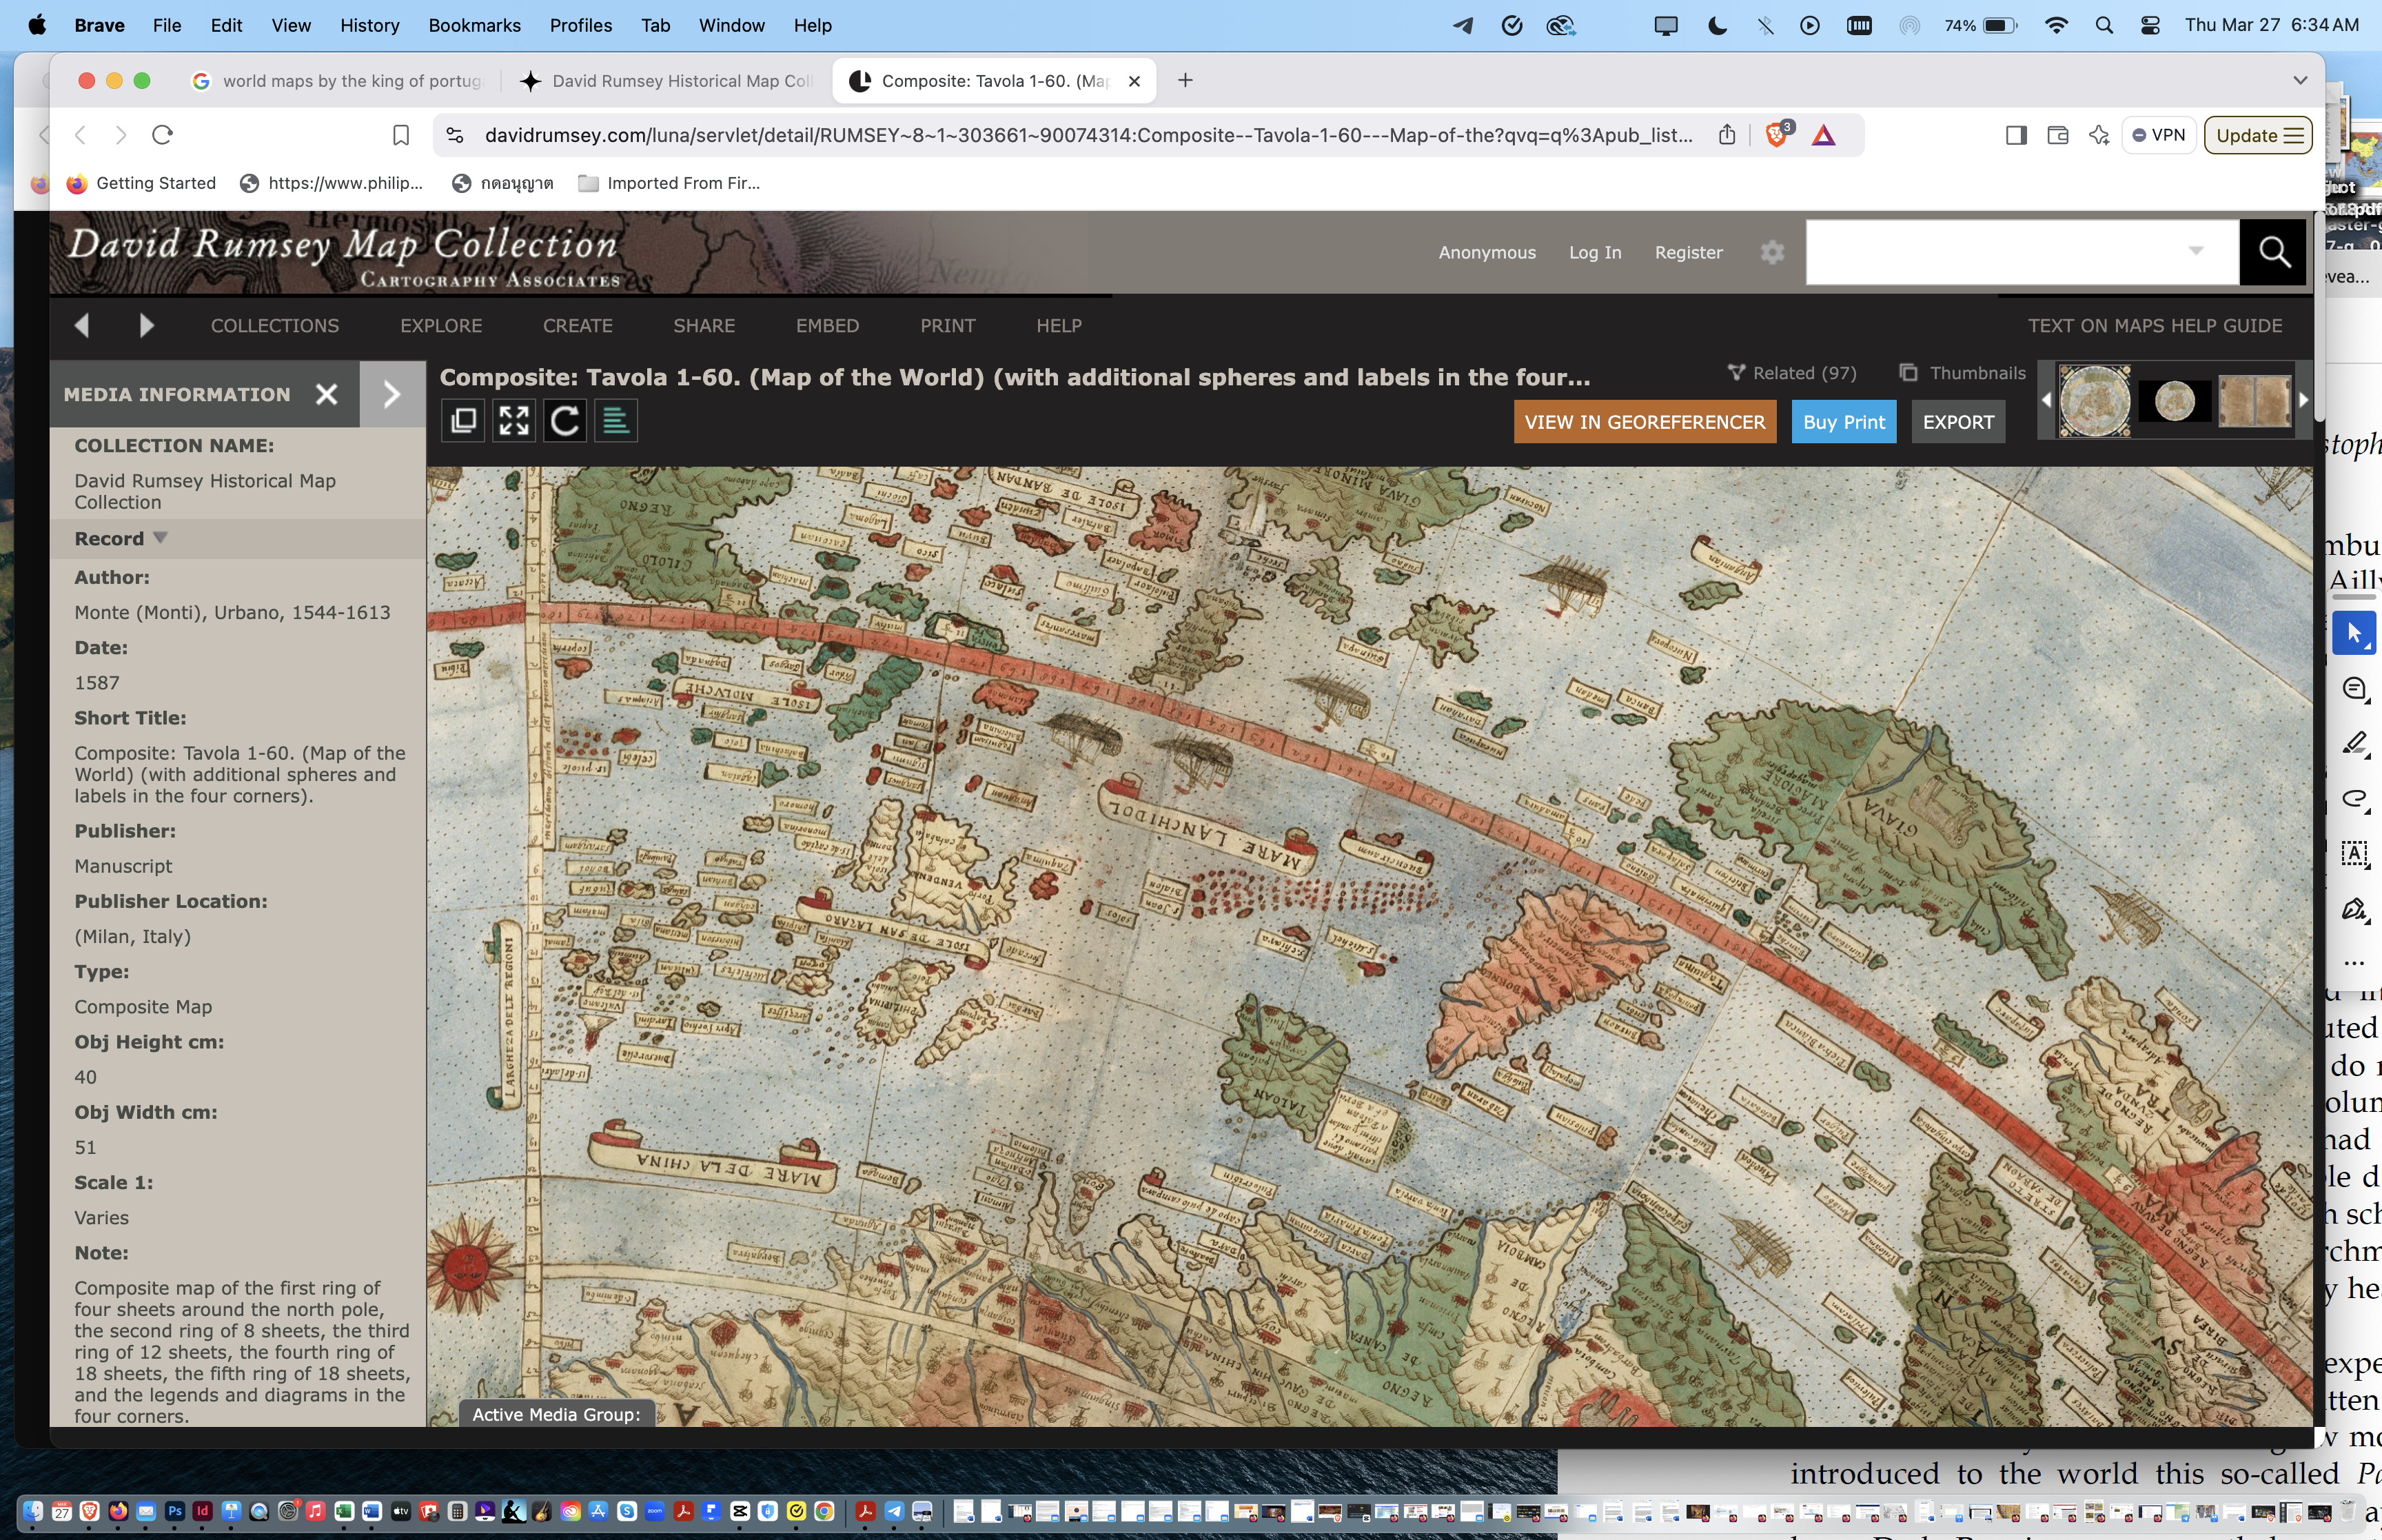Open the CREATE menu
The image size is (2382, 1540).
[x=578, y=326]
